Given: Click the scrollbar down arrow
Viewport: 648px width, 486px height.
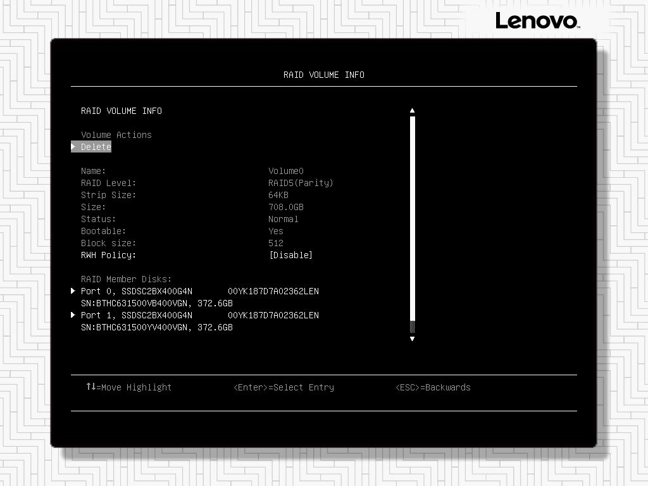Looking at the screenshot, I should [x=412, y=339].
